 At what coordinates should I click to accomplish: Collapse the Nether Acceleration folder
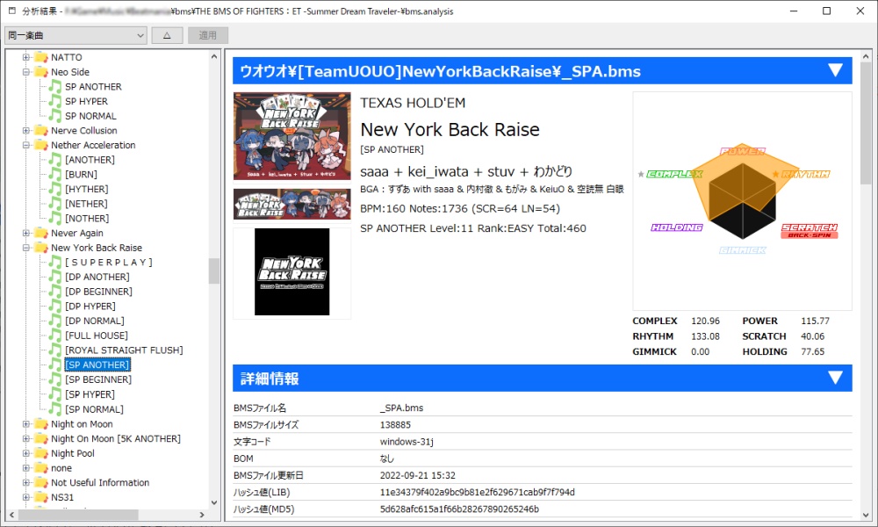point(25,145)
